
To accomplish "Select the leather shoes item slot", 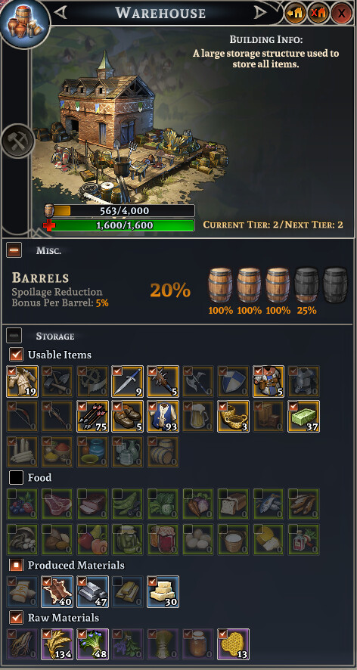I will tap(128, 416).
